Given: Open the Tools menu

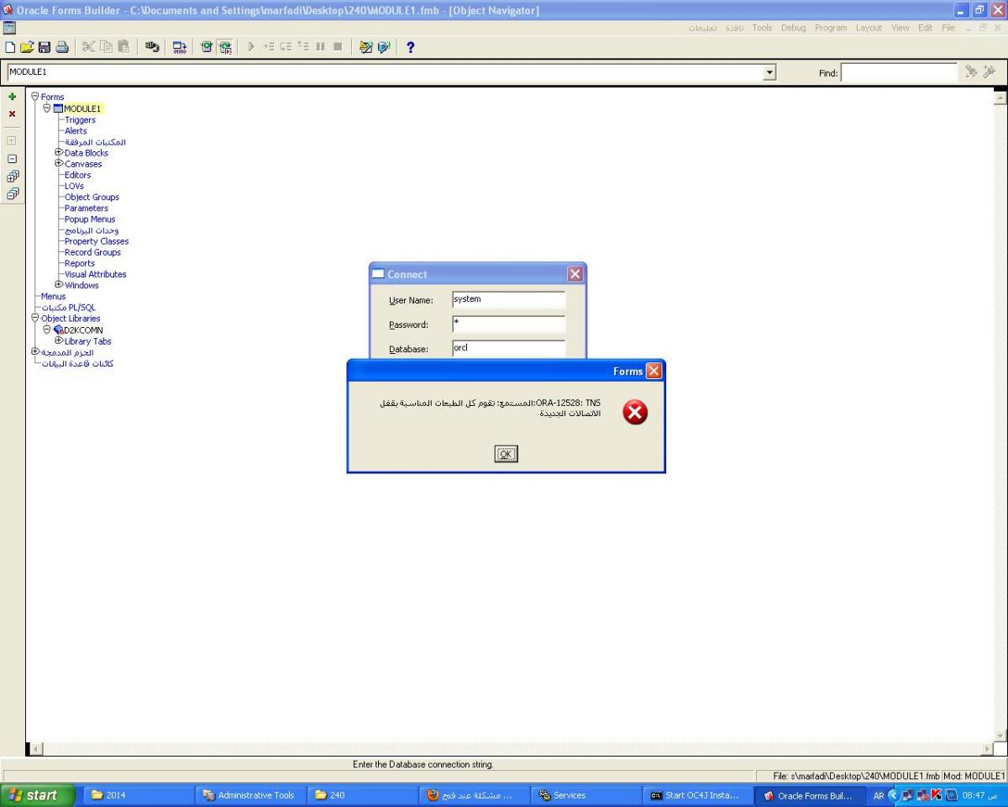Looking at the screenshot, I should (762, 28).
